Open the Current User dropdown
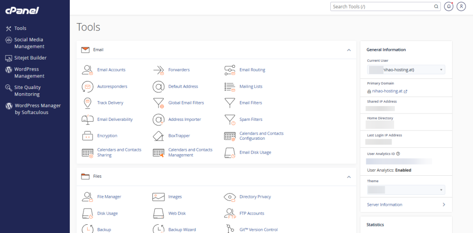 click(x=406, y=70)
